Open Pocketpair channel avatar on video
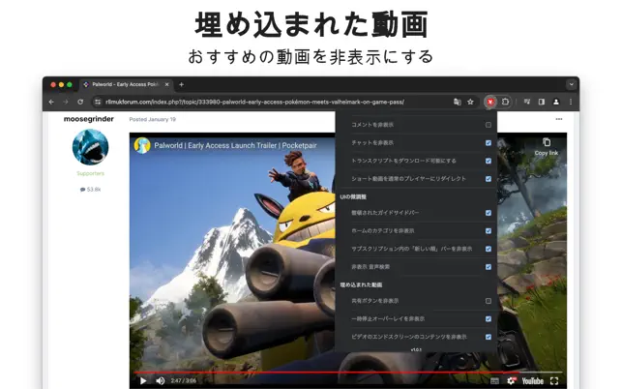Image resolution: width=622 pixels, height=389 pixels. point(142,145)
